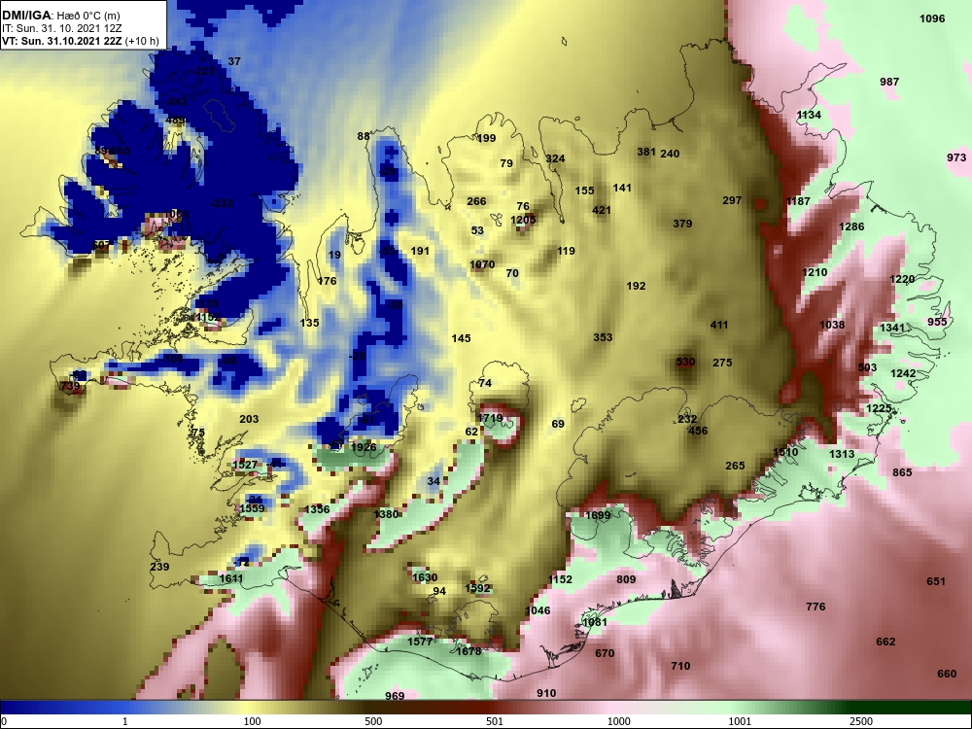
Task: Click the map value '1630'
Action: pos(425,577)
